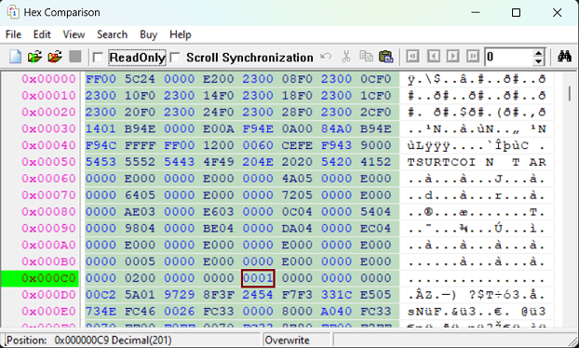
Task: Click ASCII text starting with sNüF
Action: click(x=477, y=312)
